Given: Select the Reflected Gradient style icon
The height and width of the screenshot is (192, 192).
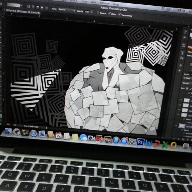Looking at the screenshot, I should click(x=42, y=8).
